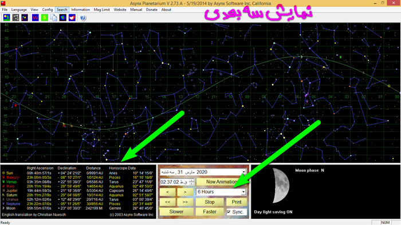Click the blue question mark help icon
This screenshot has width=401, height=225.
(83, 18)
